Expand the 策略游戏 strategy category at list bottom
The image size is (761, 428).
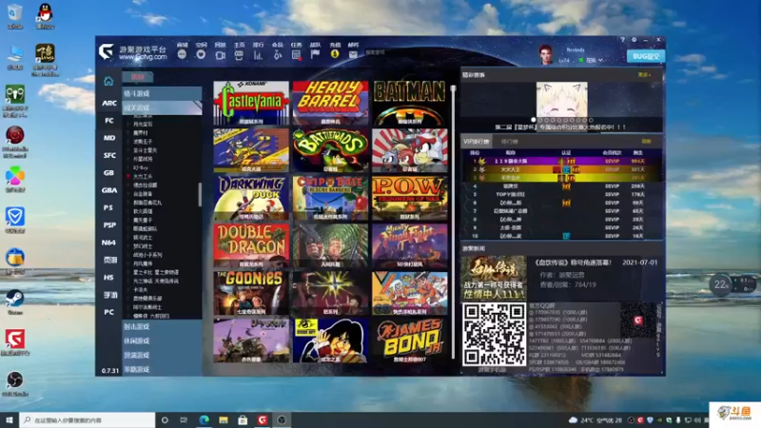(x=162, y=369)
